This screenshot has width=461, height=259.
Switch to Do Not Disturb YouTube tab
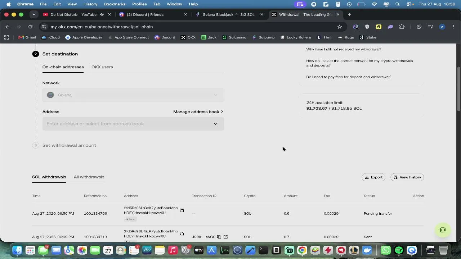(76, 14)
